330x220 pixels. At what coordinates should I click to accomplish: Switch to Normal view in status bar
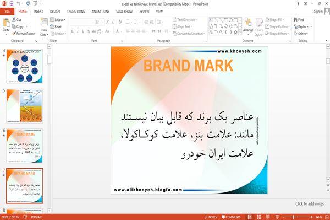(x=250, y=217)
